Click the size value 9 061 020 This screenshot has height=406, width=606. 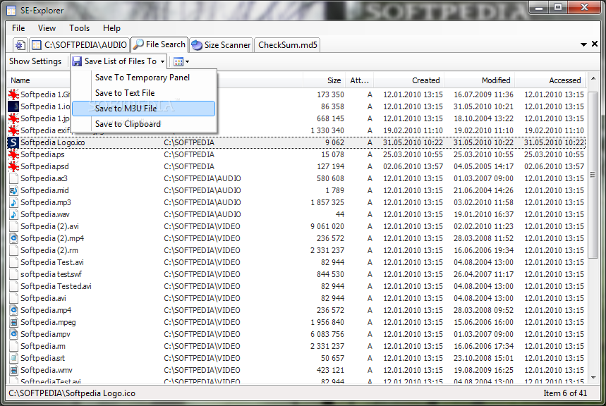[327, 226]
